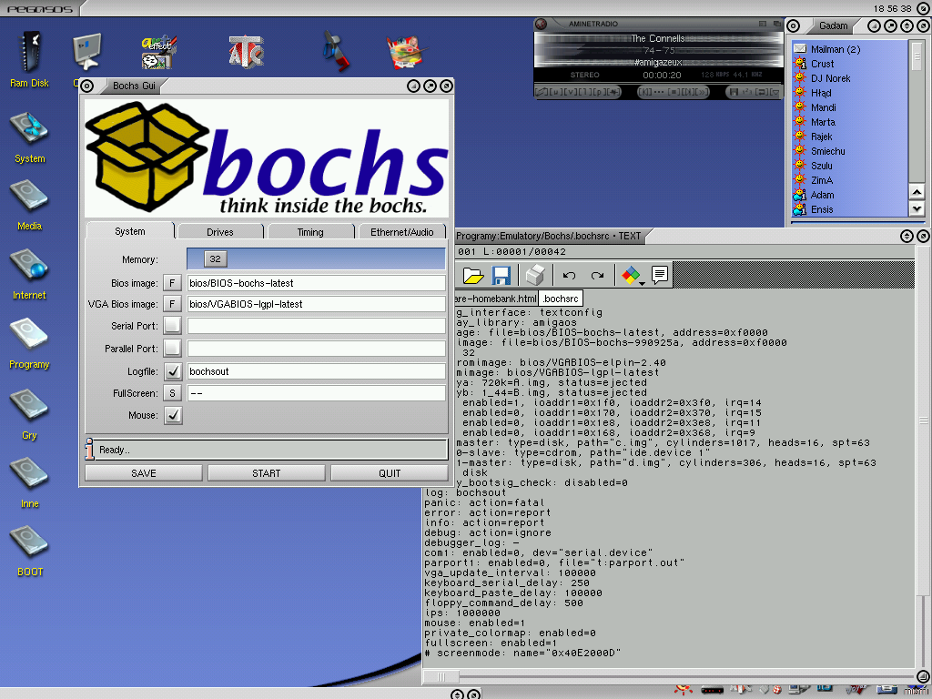Screen dimensions: 932x699
Task: Click the Logfile 'bochsout' text field
Action: [x=316, y=371]
